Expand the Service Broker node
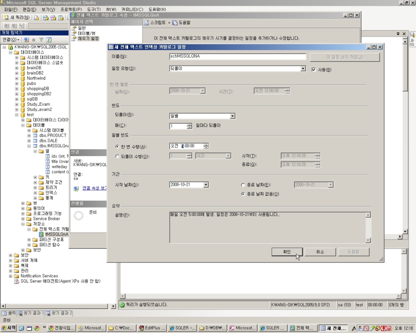The width and height of the screenshot is (416, 333). [x=23, y=219]
